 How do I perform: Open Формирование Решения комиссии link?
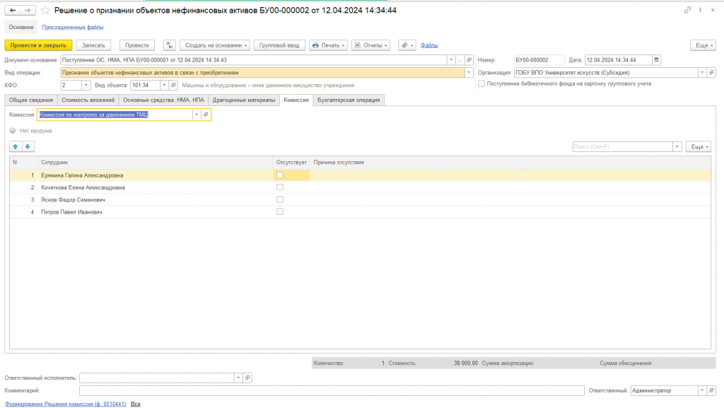65,404
